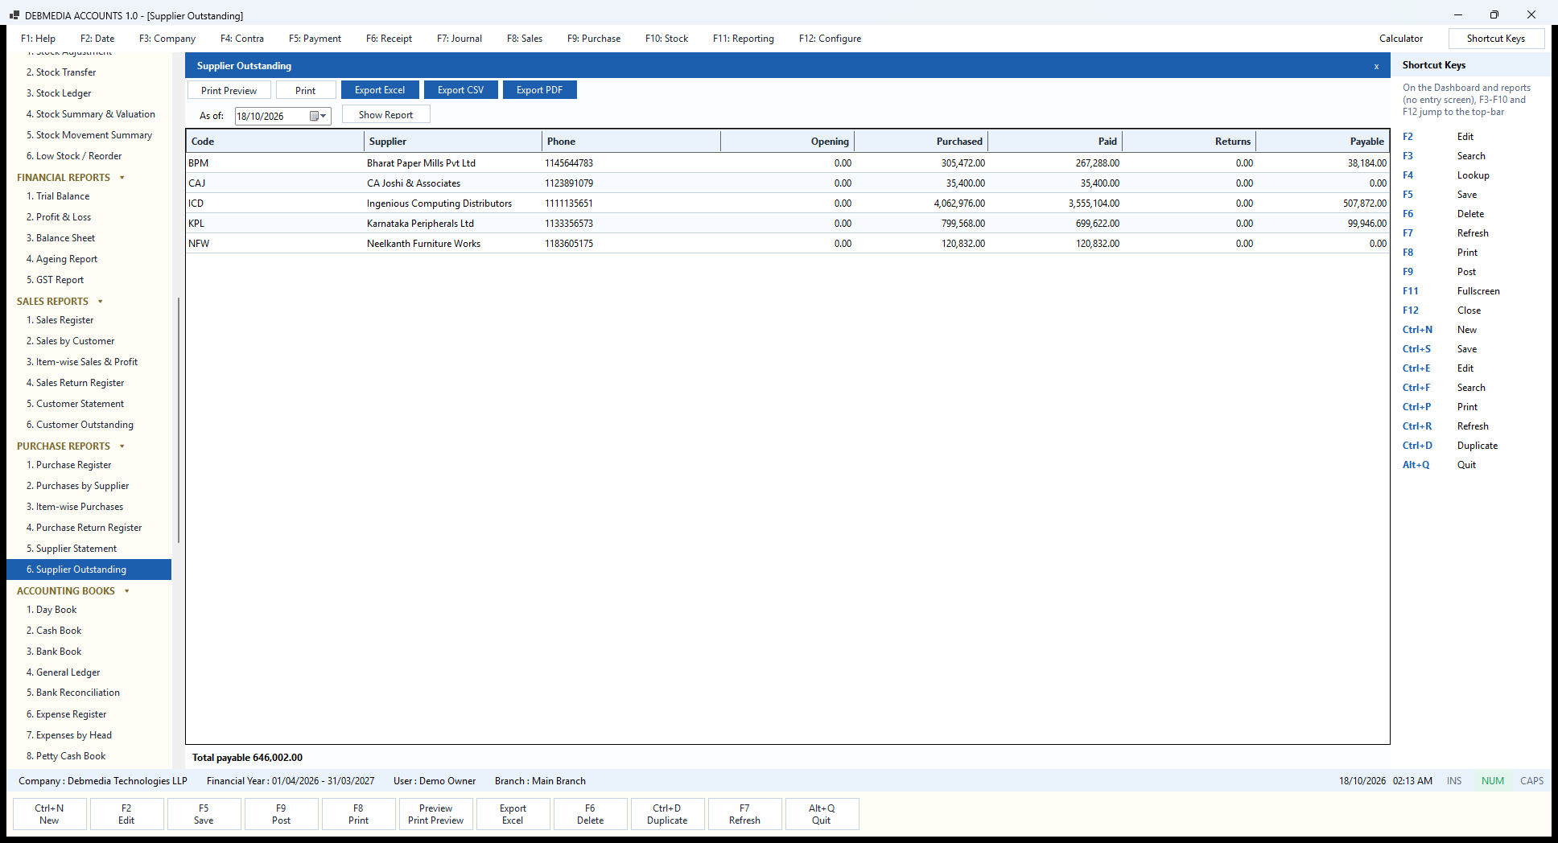Viewport: 1558px width, 843px height.
Task: Click the Ctrl+N New bottom button
Action: click(x=49, y=814)
